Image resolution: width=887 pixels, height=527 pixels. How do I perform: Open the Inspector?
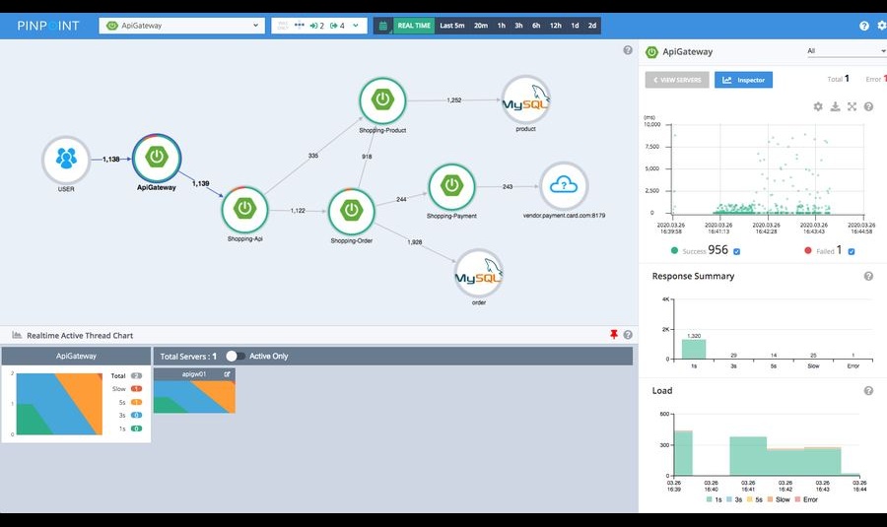coord(743,80)
